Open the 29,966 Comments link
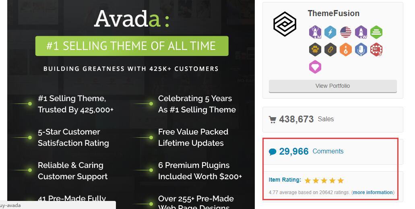Viewport: 415px width, 209px height. pyautogui.click(x=311, y=151)
